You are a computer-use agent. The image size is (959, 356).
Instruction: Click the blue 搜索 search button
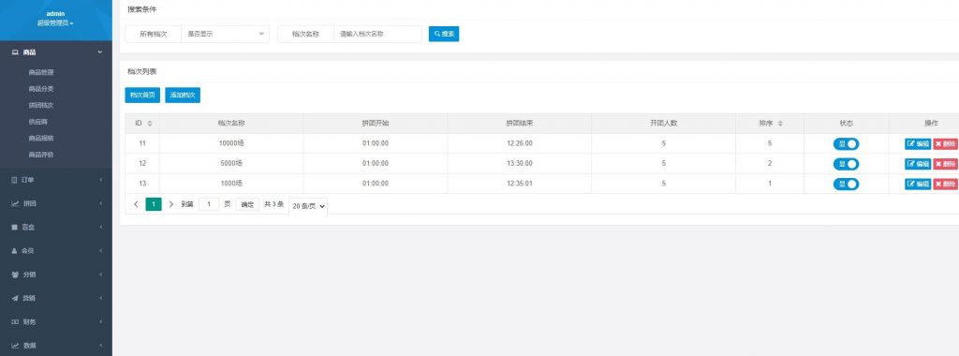[x=444, y=35]
